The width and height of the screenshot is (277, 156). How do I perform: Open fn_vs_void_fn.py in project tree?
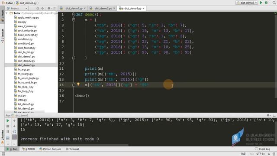point(27,83)
